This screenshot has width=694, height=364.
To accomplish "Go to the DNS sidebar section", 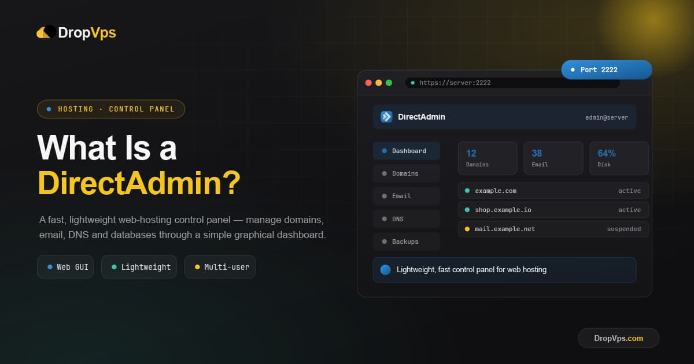I will tap(407, 219).
